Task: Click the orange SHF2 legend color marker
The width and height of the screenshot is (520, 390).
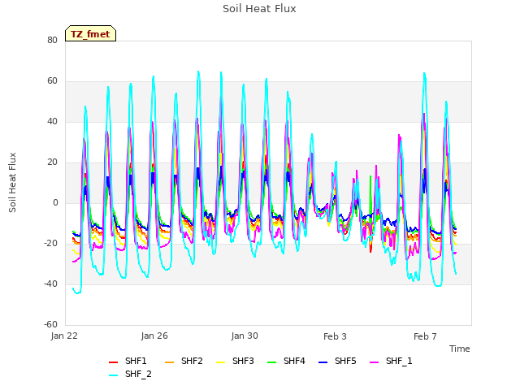Action: pyautogui.click(x=170, y=362)
